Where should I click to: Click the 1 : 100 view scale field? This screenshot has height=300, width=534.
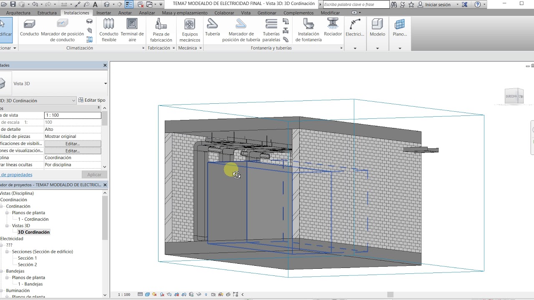pyautogui.click(x=73, y=115)
